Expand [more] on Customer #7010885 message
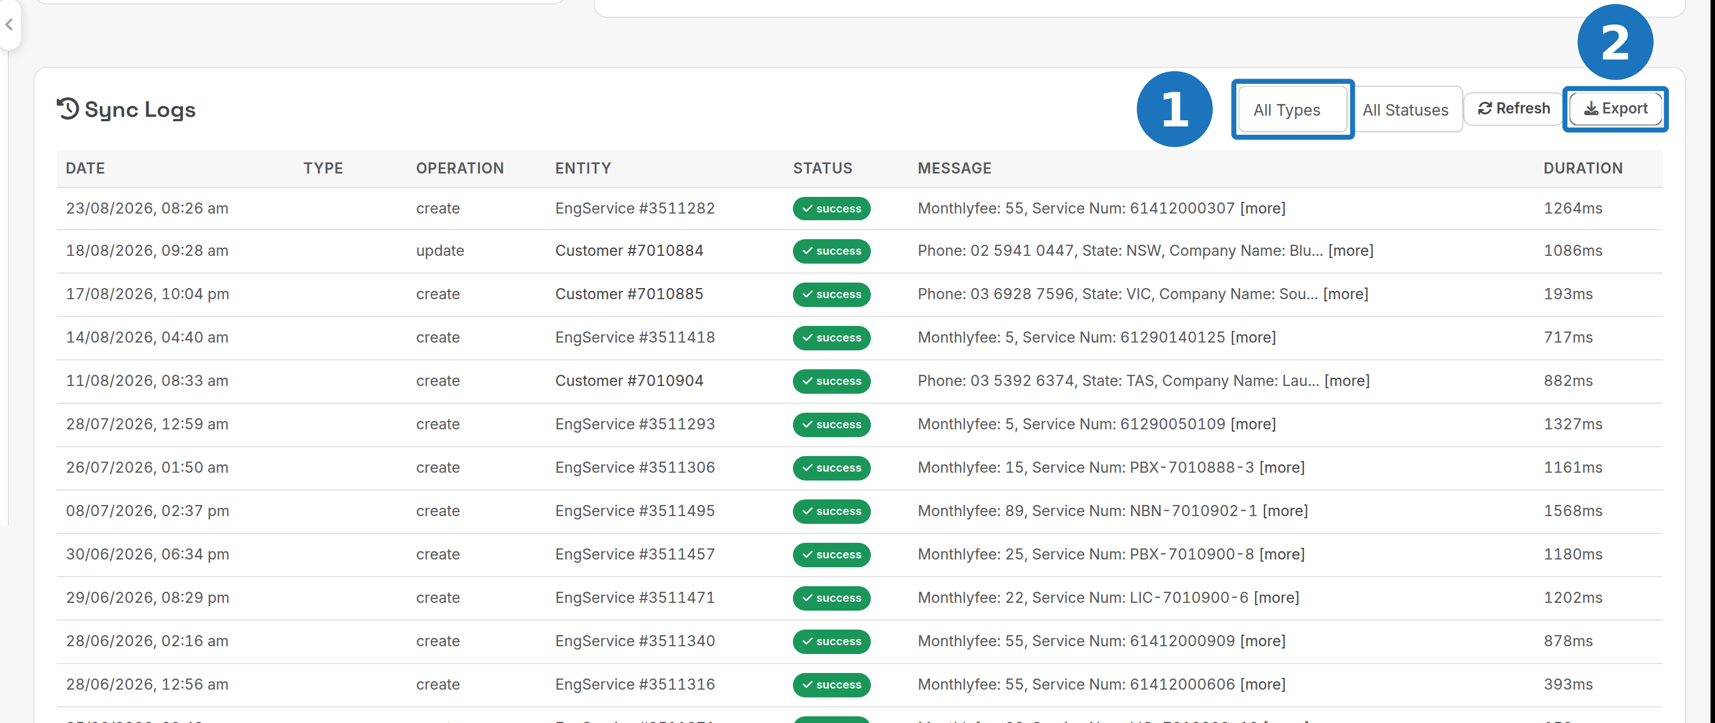Image resolution: width=1715 pixels, height=723 pixels. 1345,294
